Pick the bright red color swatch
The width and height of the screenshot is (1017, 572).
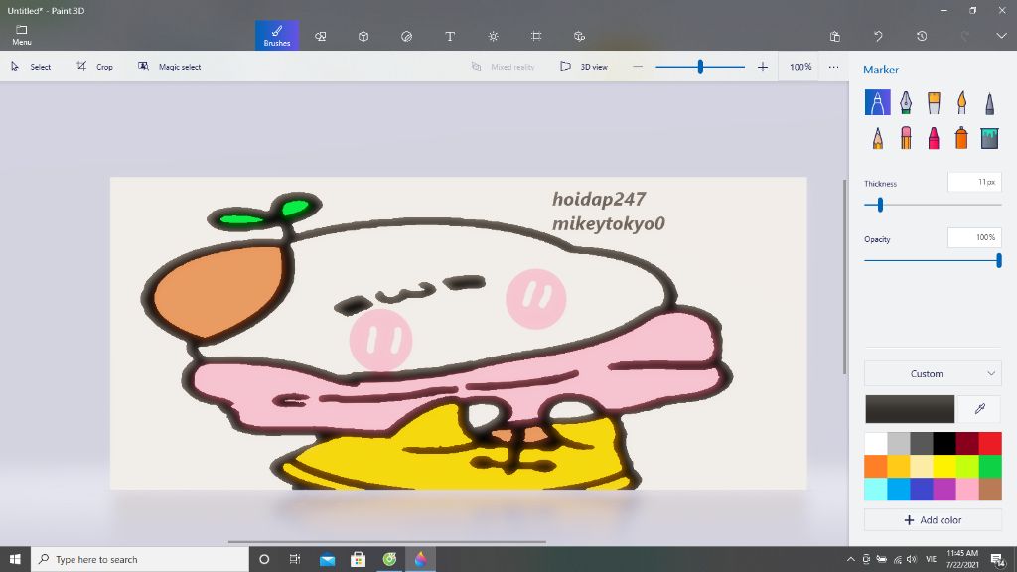click(x=990, y=444)
